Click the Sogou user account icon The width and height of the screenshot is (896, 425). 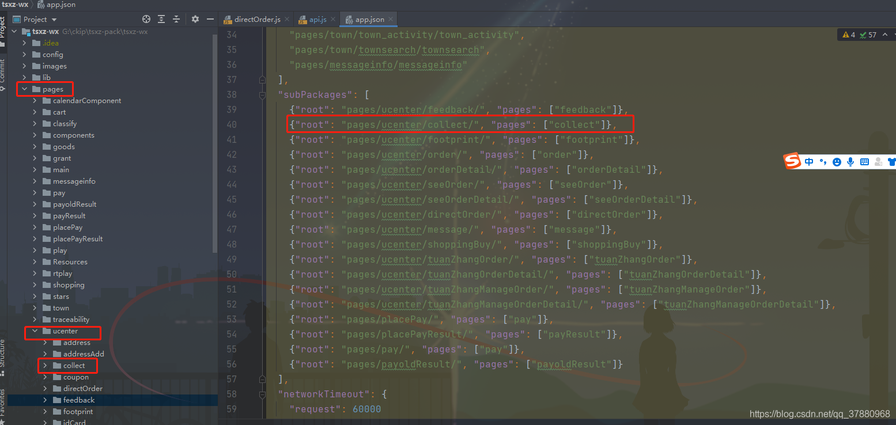[x=878, y=162]
